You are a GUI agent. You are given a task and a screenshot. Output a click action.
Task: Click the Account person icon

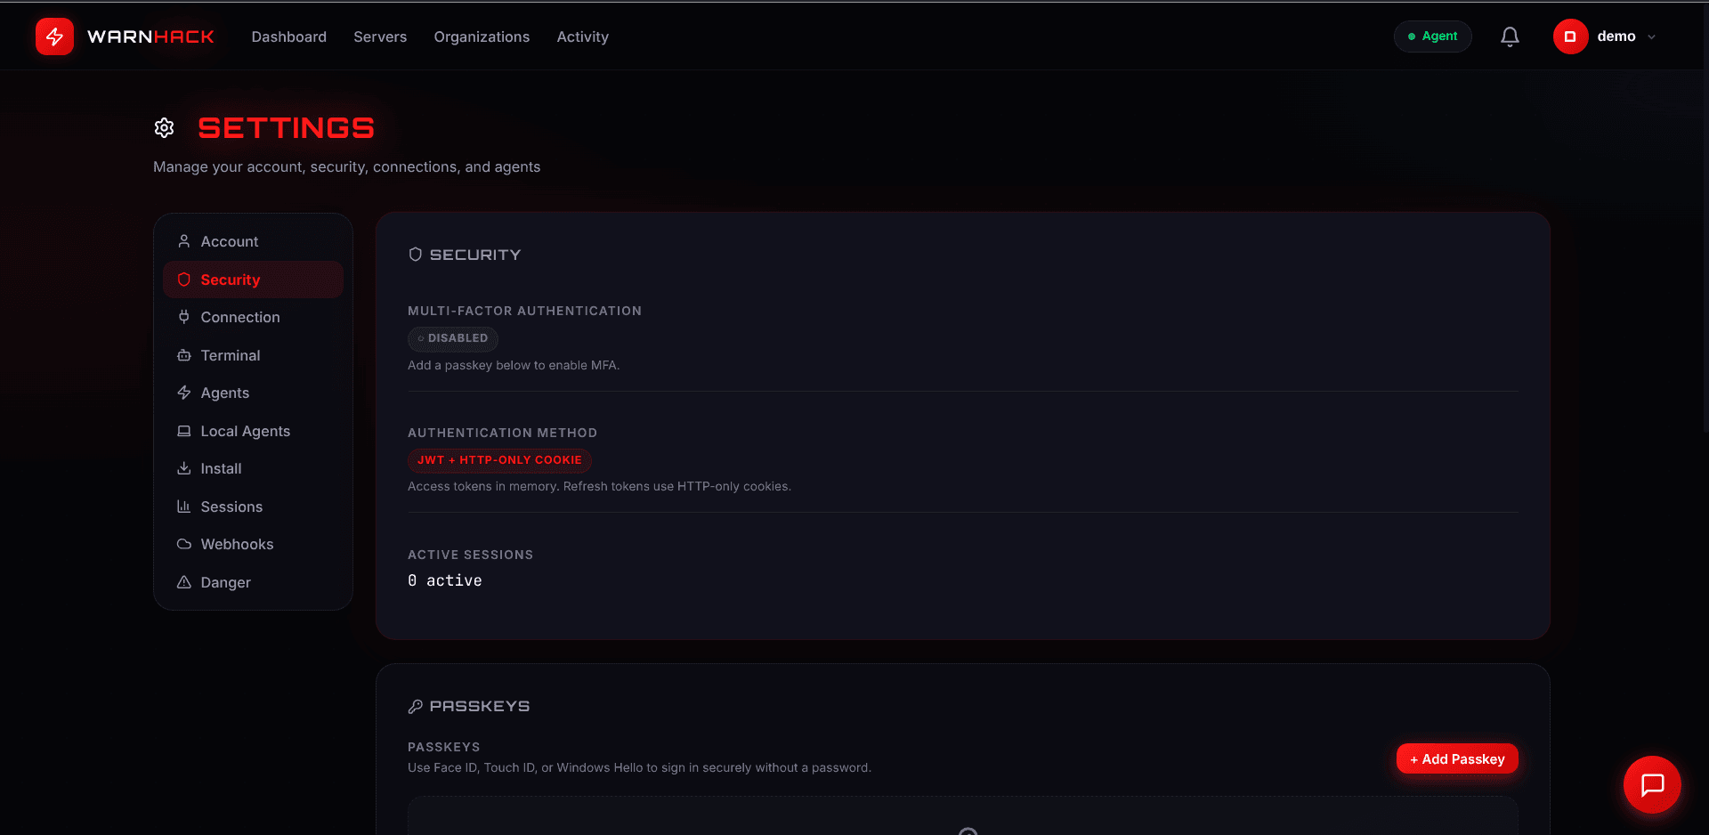pyautogui.click(x=183, y=240)
